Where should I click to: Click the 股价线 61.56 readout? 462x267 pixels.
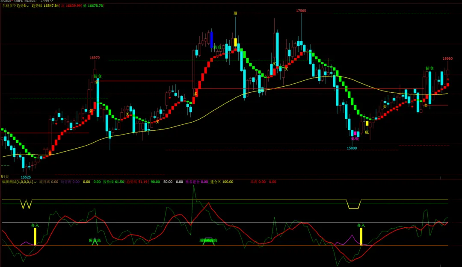114,182
